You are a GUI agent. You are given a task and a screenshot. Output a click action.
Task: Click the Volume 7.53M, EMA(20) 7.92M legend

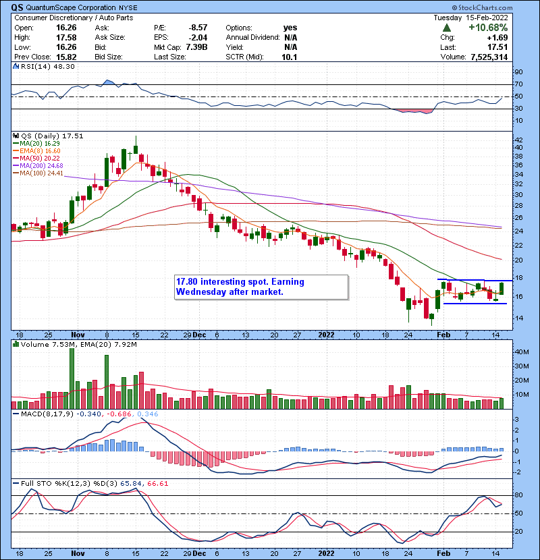pyautogui.click(x=78, y=345)
